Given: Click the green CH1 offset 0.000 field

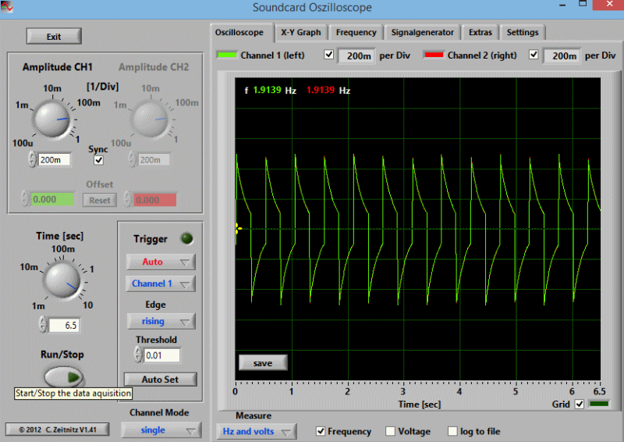Looking at the screenshot, I should click(52, 200).
